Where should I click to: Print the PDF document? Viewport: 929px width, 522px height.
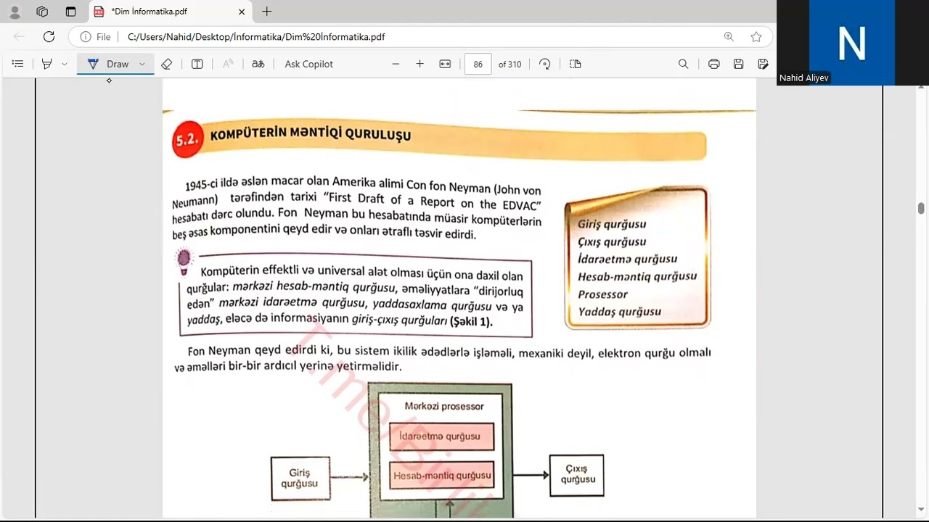[x=714, y=64]
